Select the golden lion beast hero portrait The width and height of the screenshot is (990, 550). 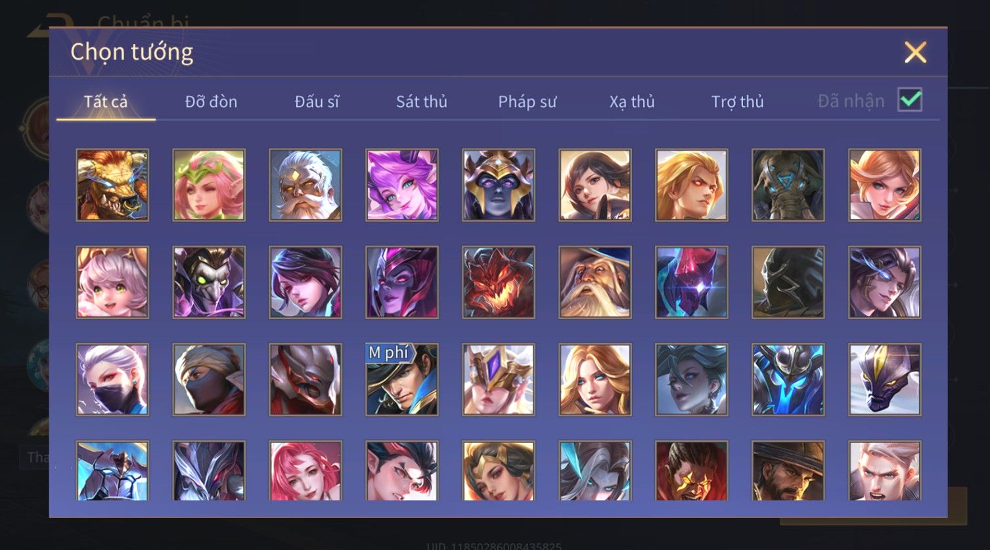tap(112, 184)
